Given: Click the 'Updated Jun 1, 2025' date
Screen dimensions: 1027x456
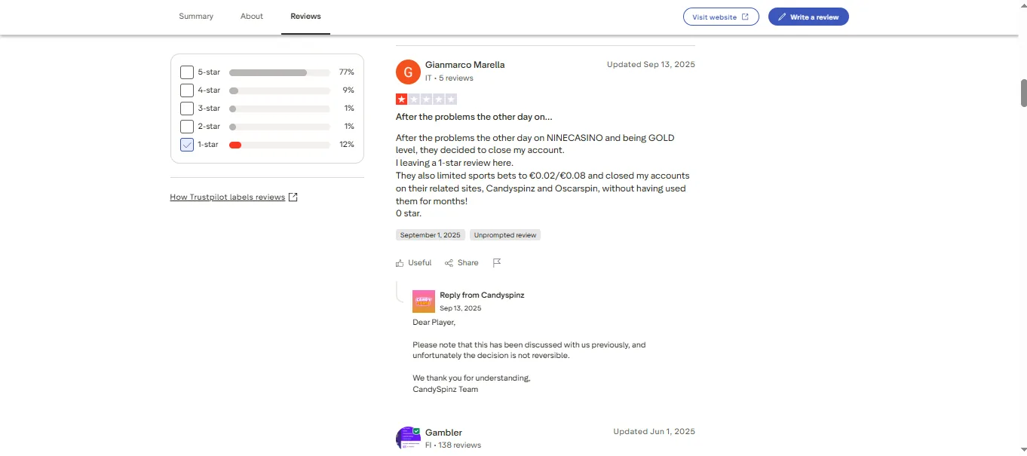Looking at the screenshot, I should click(x=654, y=432).
